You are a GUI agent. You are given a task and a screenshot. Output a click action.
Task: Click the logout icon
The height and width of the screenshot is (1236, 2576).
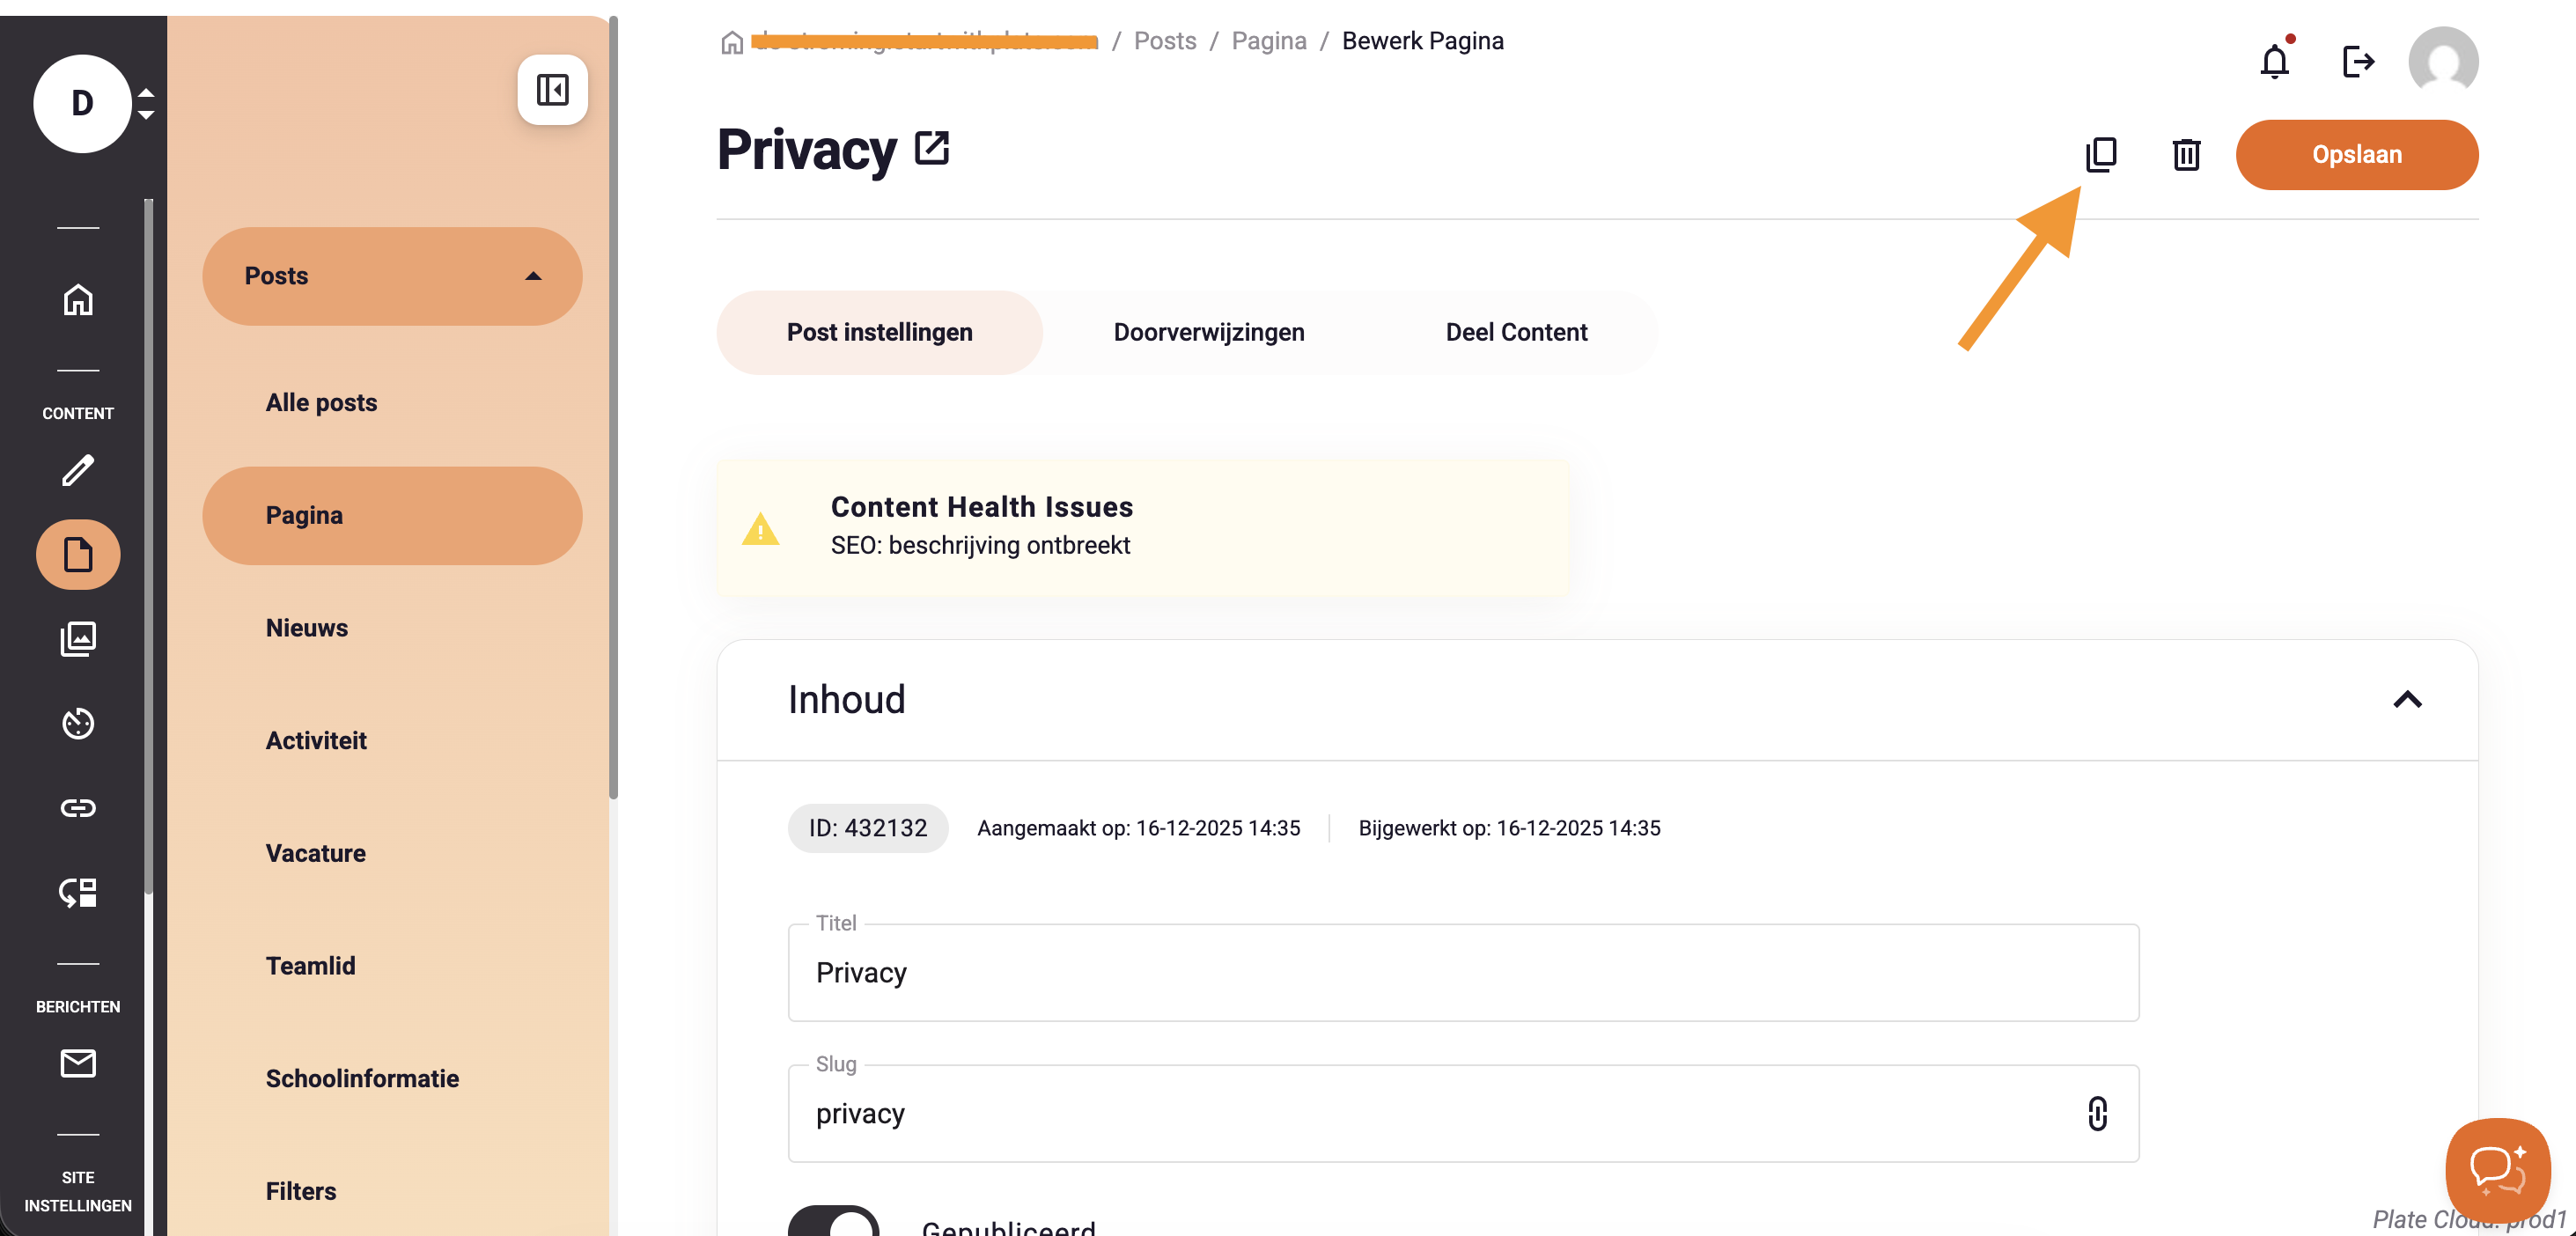pyautogui.click(x=2358, y=62)
